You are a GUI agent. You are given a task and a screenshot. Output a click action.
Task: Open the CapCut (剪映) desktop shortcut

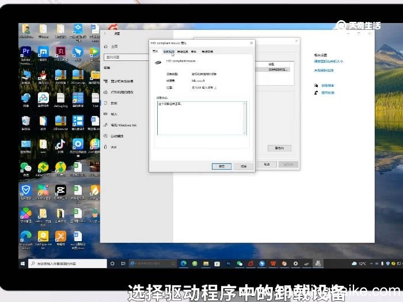60,192
